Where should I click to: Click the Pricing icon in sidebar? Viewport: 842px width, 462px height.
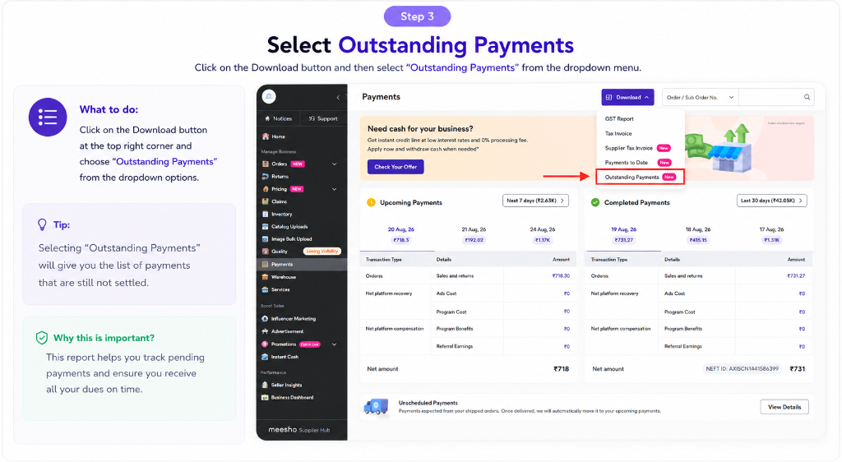pos(265,189)
